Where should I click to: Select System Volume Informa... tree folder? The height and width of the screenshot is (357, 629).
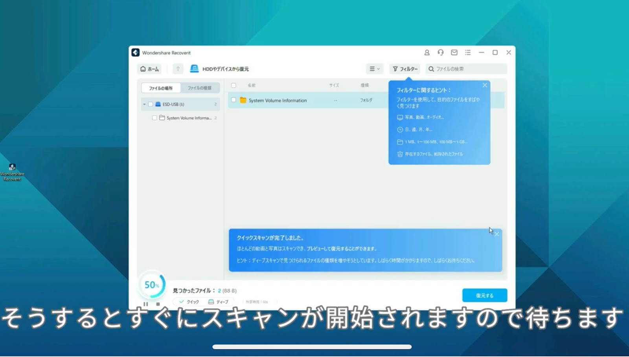(x=185, y=118)
